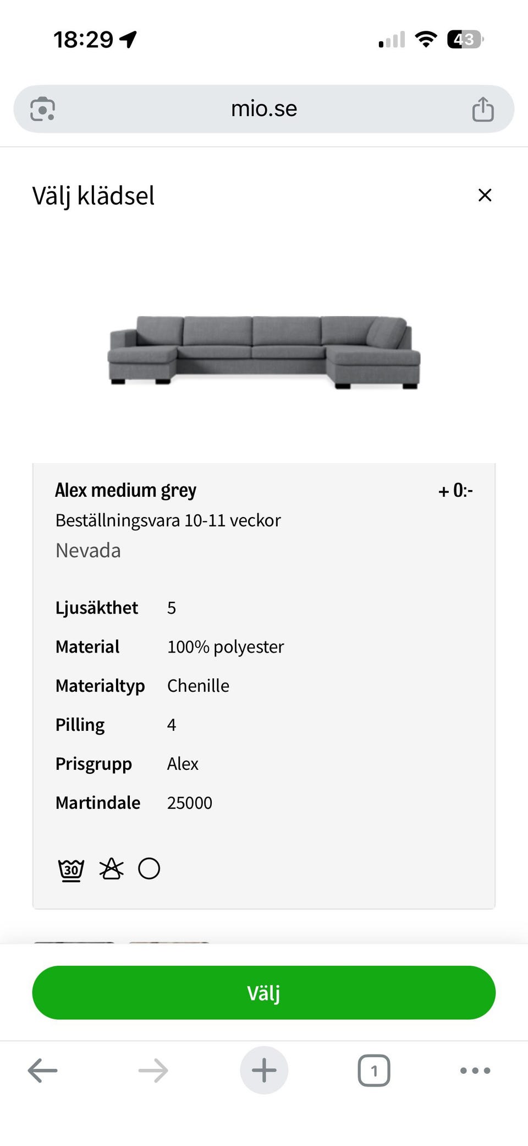Image resolution: width=528 pixels, height=1146 pixels.
Task: Go back with the left arrow
Action: tap(43, 1071)
